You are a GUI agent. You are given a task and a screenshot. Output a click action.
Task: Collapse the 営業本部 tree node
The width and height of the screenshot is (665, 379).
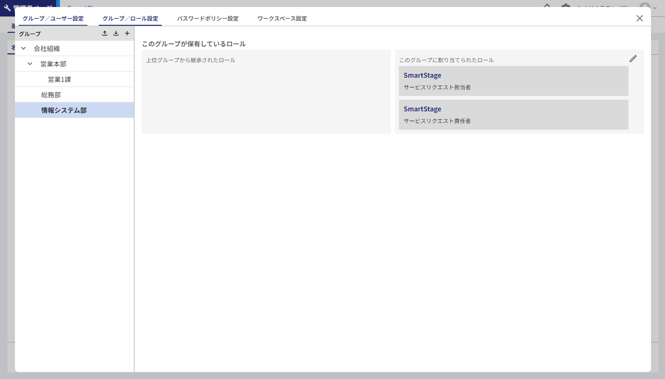click(30, 64)
